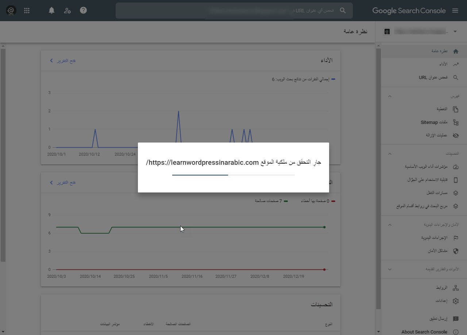Click sidebar scrollbar down arrow
467x335 pixels.
pos(378,332)
